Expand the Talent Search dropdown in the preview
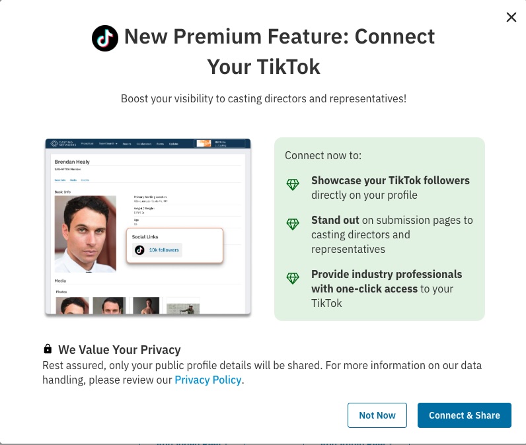The width and height of the screenshot is (526, 445). (108, 144)
